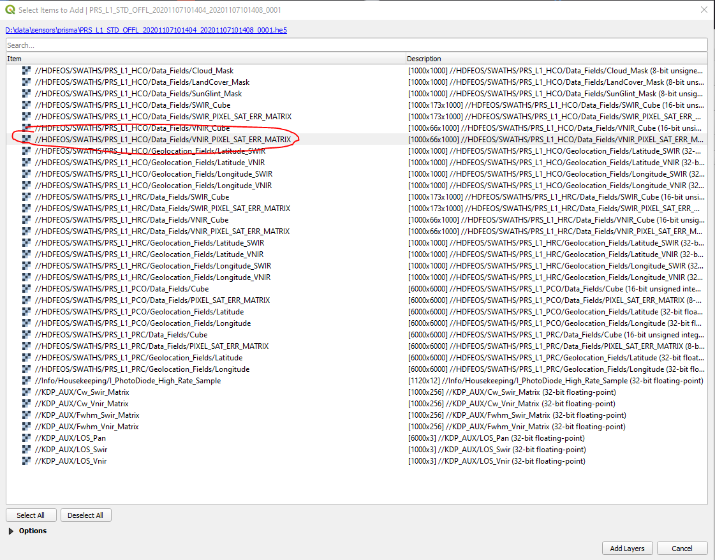The height and width of the screenshot is (560, 715).
Task: Click the raster icon beside KDP_AUX/LOS_Pan
Action: [x=25, y=438]
